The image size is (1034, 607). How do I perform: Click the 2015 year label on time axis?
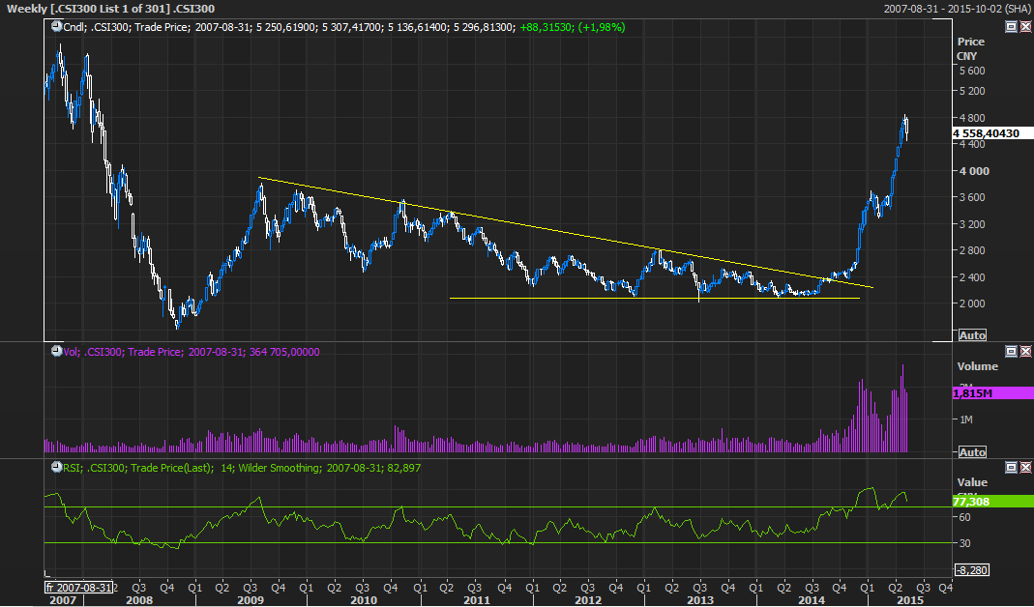(910, 600)
